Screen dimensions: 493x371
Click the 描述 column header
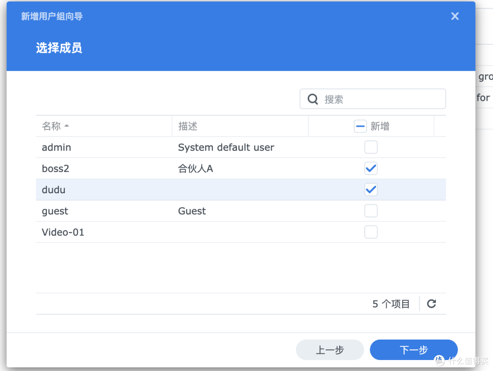click(x=240, y=126)
